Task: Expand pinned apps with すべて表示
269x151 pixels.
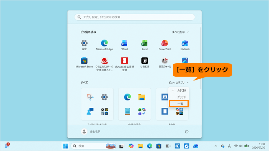Action: pyautogui.click(x=180, y=32)
